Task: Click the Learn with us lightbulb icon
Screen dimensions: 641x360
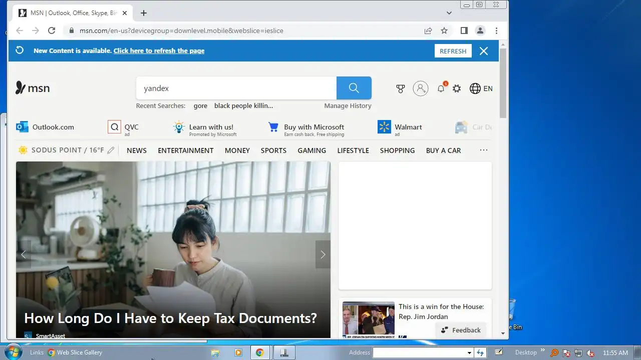Action: click(179, 127)
